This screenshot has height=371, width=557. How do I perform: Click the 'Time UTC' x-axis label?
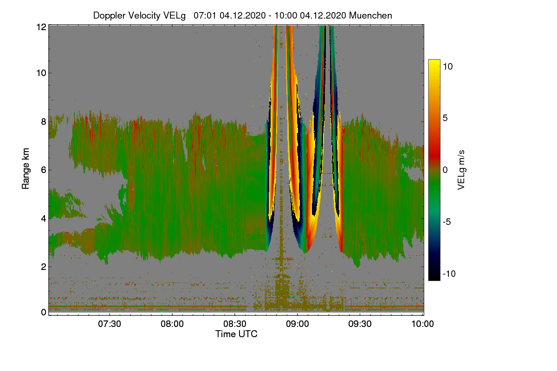pos(236,334)
